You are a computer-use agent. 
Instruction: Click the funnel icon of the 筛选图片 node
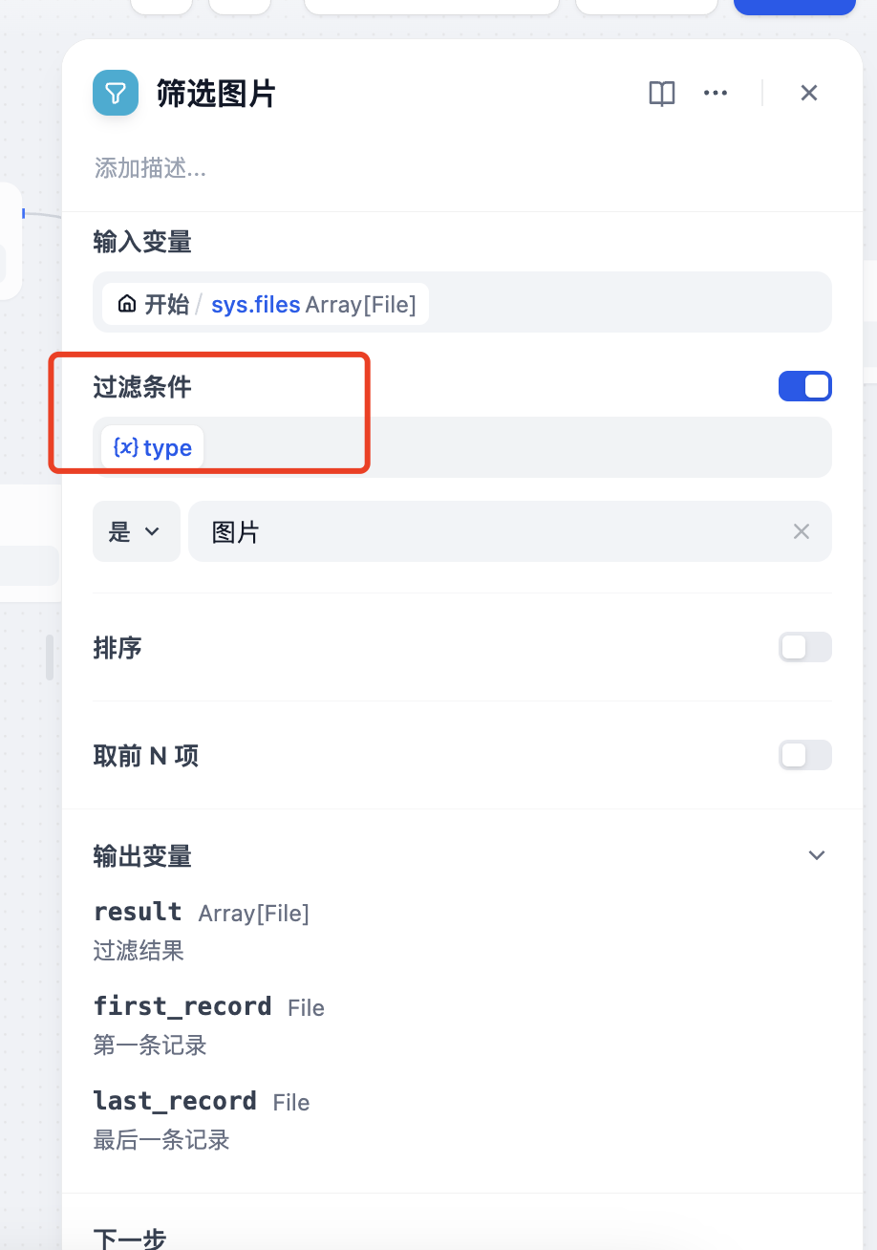click(x=115, y=93)
